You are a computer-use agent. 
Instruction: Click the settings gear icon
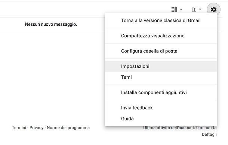point(213,10)
